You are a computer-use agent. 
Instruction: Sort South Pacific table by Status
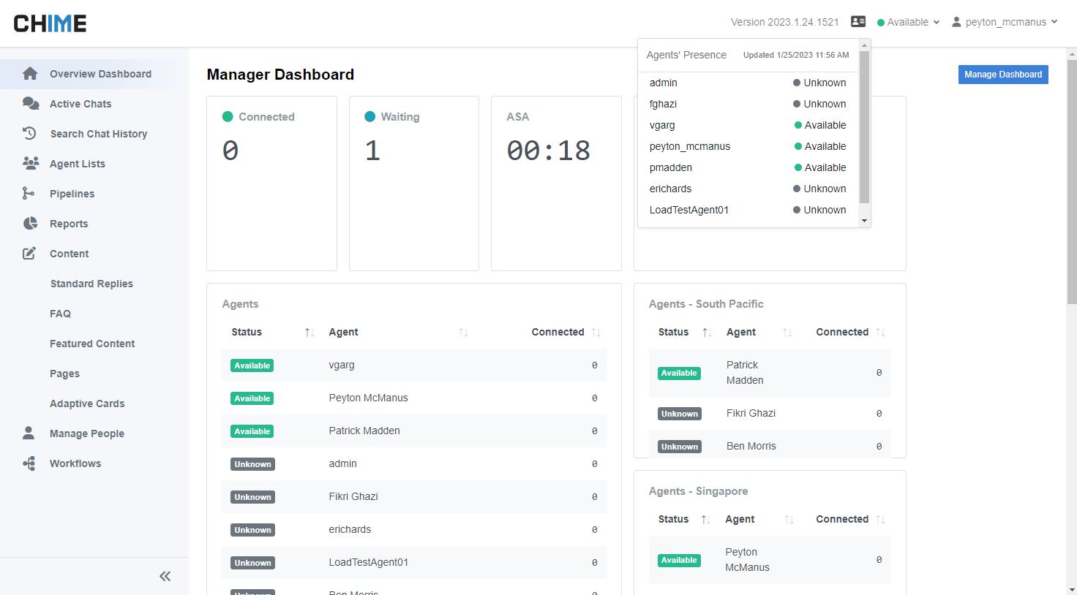(706, 333)
